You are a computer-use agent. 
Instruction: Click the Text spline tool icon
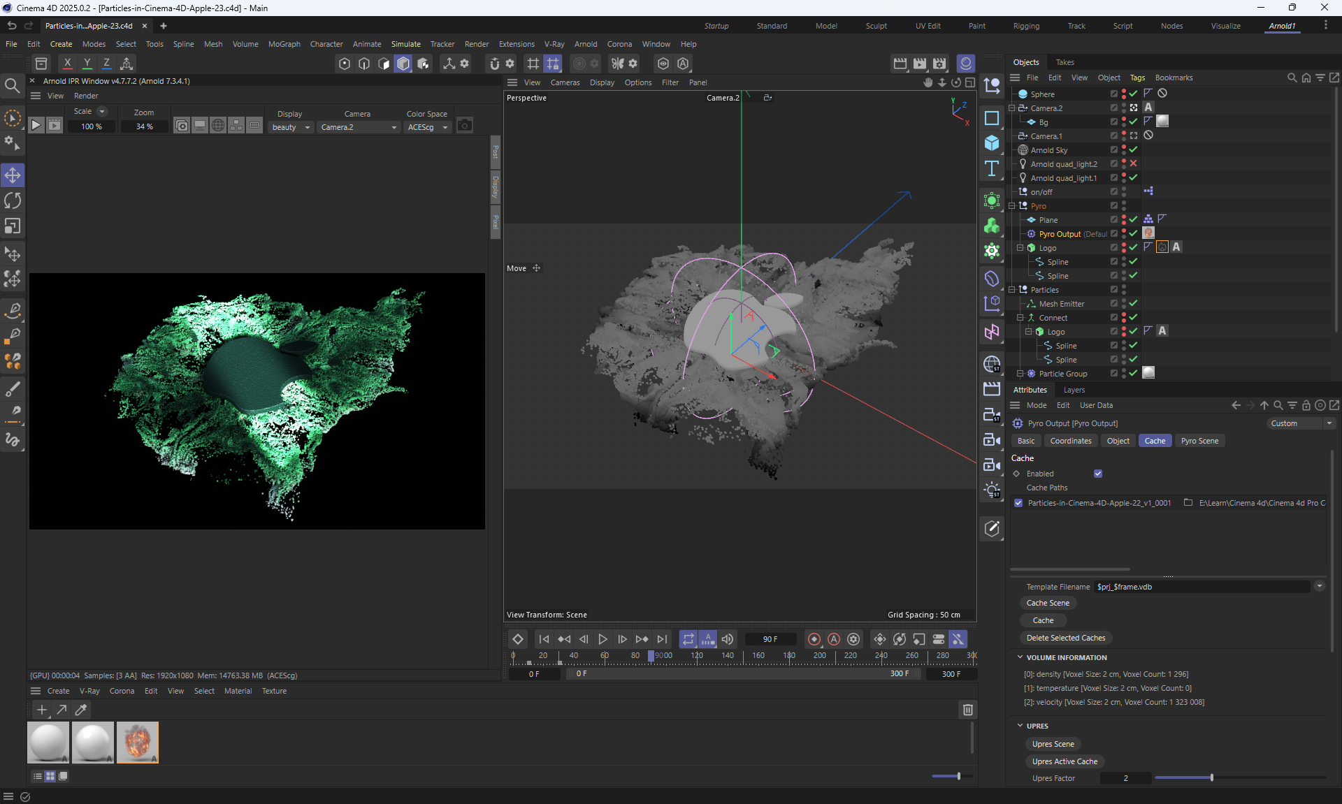pos(991,168)
